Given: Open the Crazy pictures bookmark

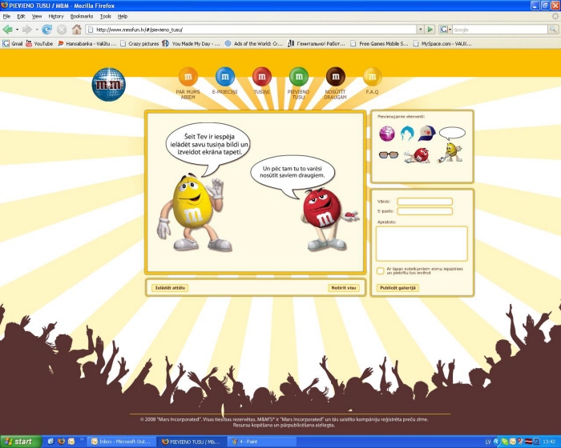Looking at the screenshot, I should [139, 43].
